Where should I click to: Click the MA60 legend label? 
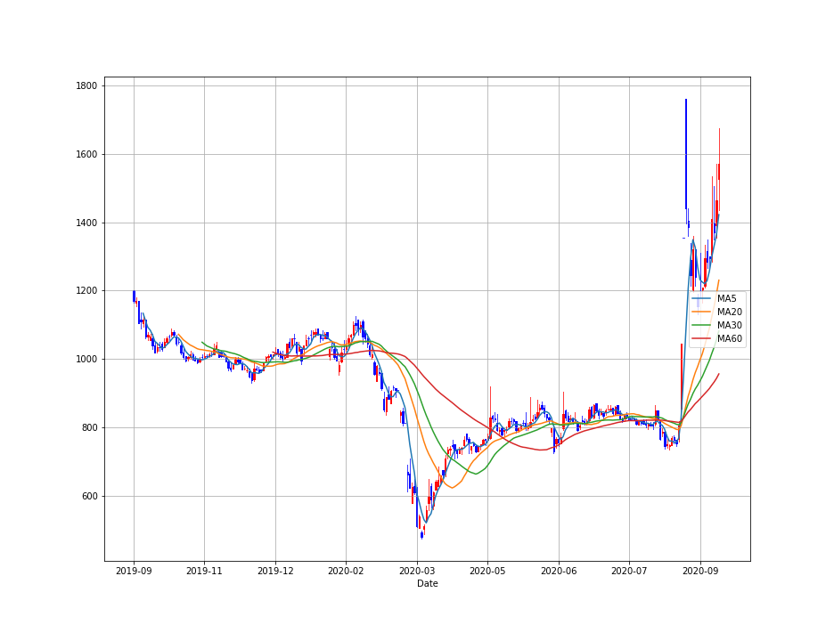[x=729, y=338]
